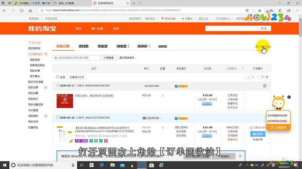
Task: Focus the order search input field
Action: [76, 58]
